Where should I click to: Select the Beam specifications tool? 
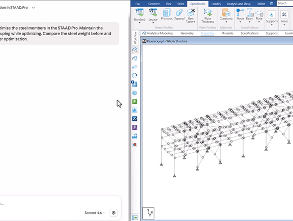coord(250,15)
